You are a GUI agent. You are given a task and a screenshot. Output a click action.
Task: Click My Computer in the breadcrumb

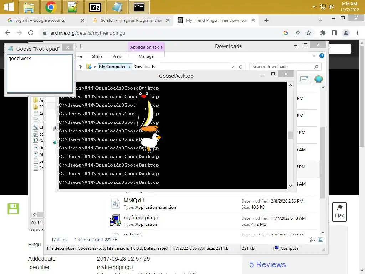tap(112, 67)
